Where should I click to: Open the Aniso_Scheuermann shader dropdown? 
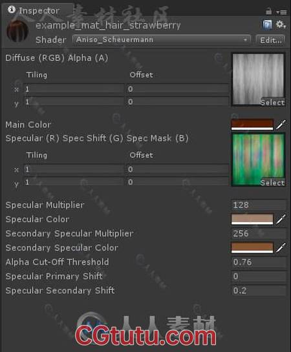(x=162, y=40)
